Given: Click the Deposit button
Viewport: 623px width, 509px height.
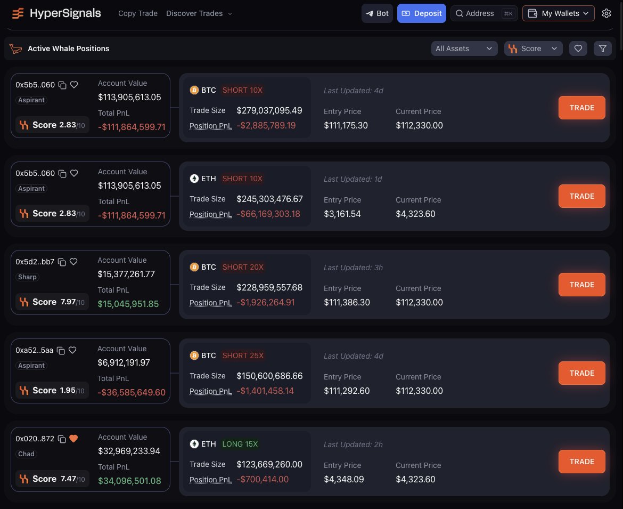Looking at the screenshot, I should tap(422, 13).
